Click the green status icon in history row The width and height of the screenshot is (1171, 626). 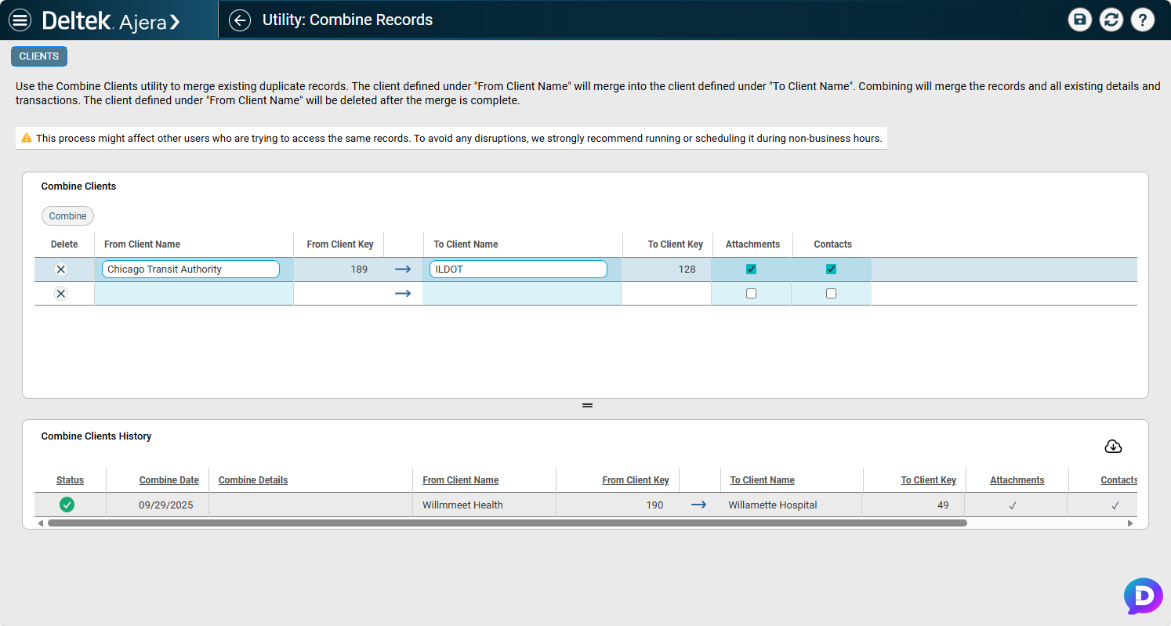pyautogui.click(x=67, y=505)
